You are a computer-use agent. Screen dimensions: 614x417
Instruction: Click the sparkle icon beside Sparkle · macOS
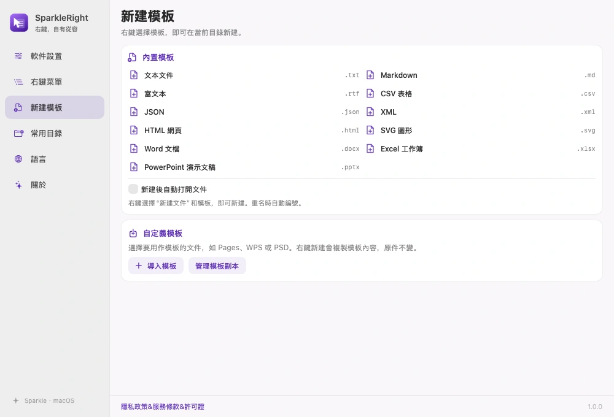tap(16, 400)
